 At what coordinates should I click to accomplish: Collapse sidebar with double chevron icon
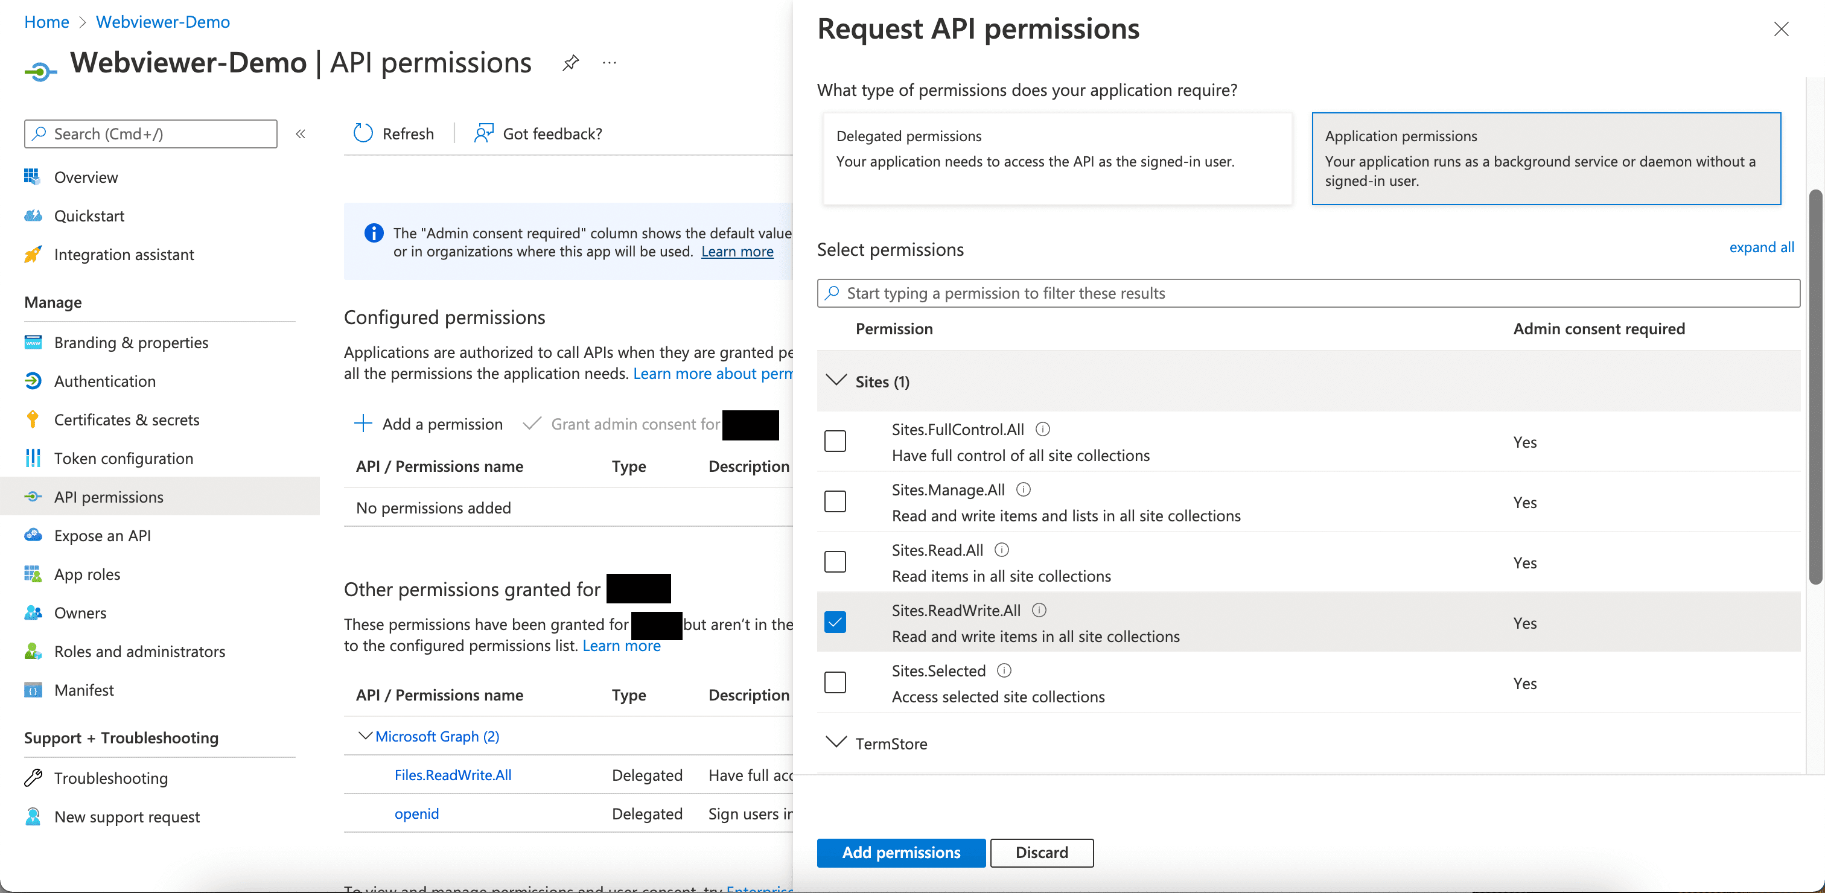301,134
